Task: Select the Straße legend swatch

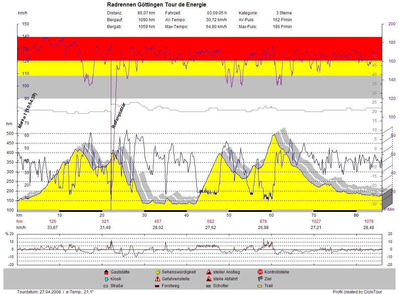Action: tap(106, 286)
